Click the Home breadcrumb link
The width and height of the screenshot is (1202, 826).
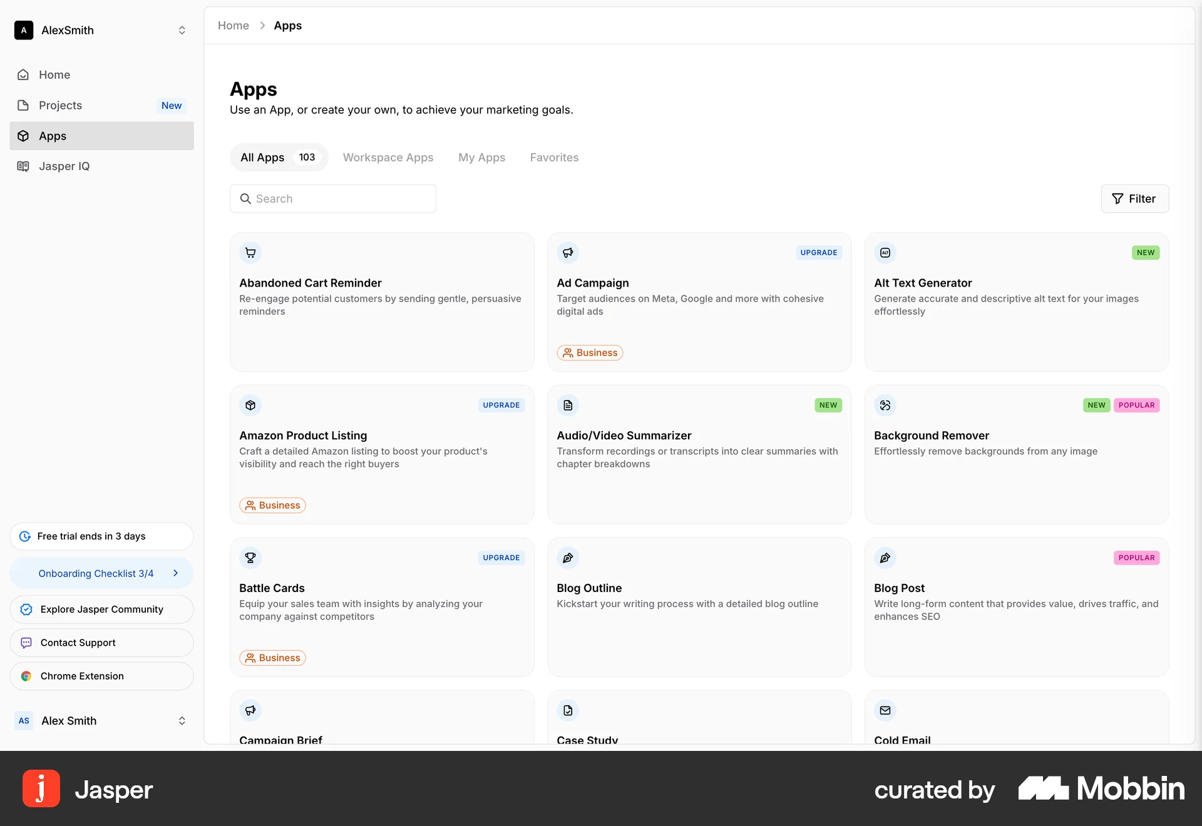point(233,26)
